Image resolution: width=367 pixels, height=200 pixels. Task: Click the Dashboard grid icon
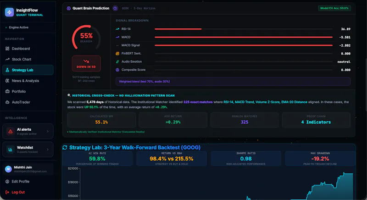7,49
